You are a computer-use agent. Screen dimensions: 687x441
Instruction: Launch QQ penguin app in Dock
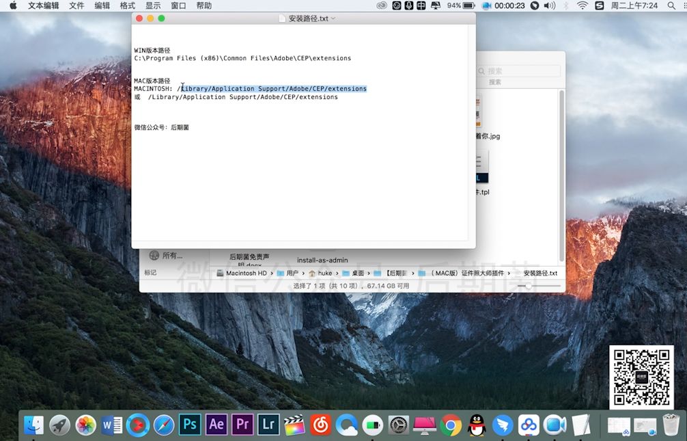pos(477,425)
